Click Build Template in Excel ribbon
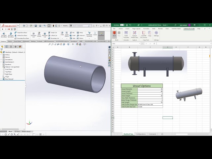The height and width of the screenshot is (159, 212). click(126, 34)
